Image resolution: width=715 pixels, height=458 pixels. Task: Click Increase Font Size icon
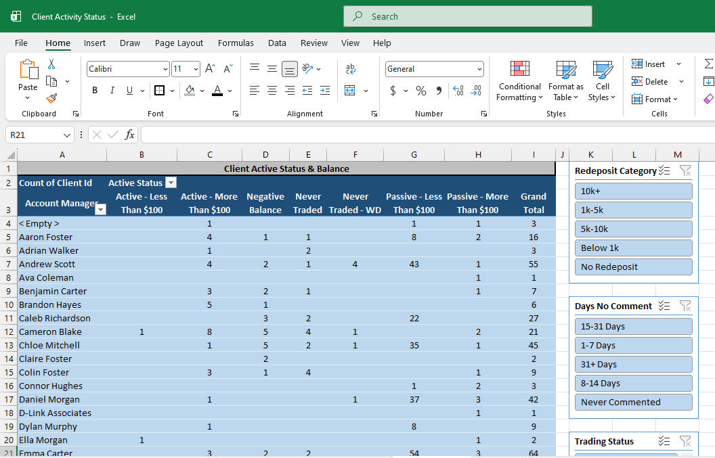pos(210,69)
